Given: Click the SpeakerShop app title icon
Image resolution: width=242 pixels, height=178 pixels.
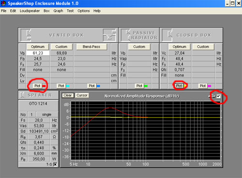Looking at the screenshot, I should click(x=3, y=3).
